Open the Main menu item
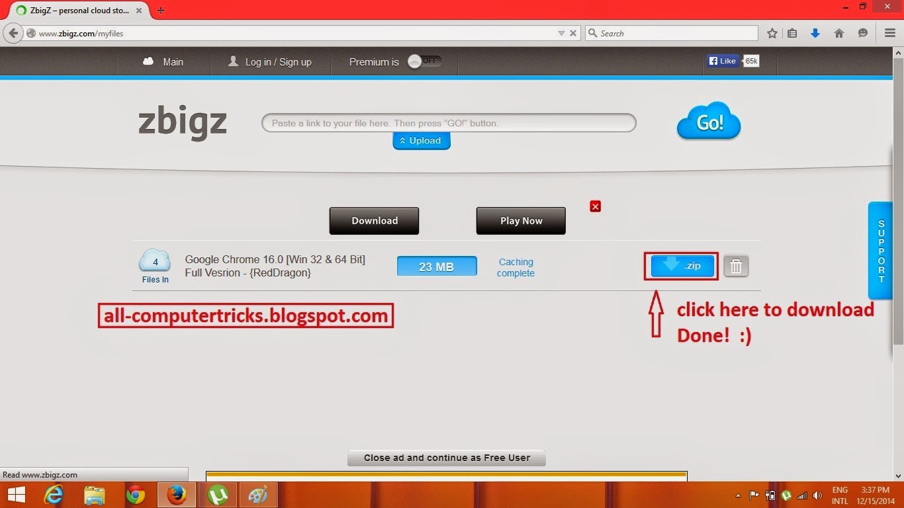Screen dimensions: 904x508 click(163, 62)
